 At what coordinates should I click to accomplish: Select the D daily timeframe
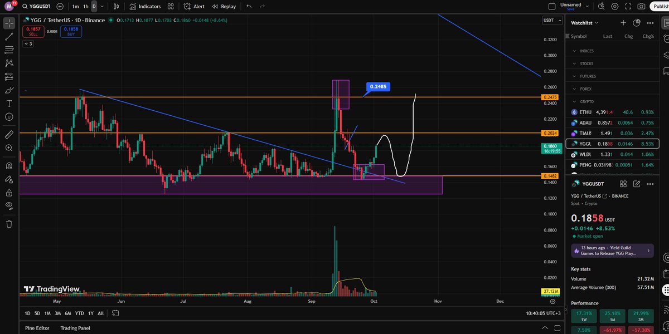coord(94,7)
